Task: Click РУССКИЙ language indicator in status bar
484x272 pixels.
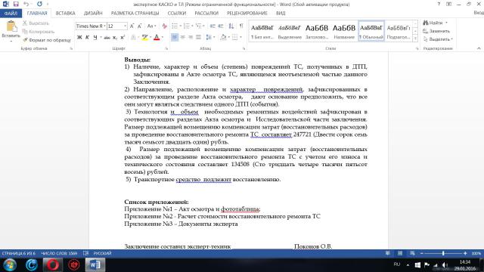Action: tap(103, 253)
